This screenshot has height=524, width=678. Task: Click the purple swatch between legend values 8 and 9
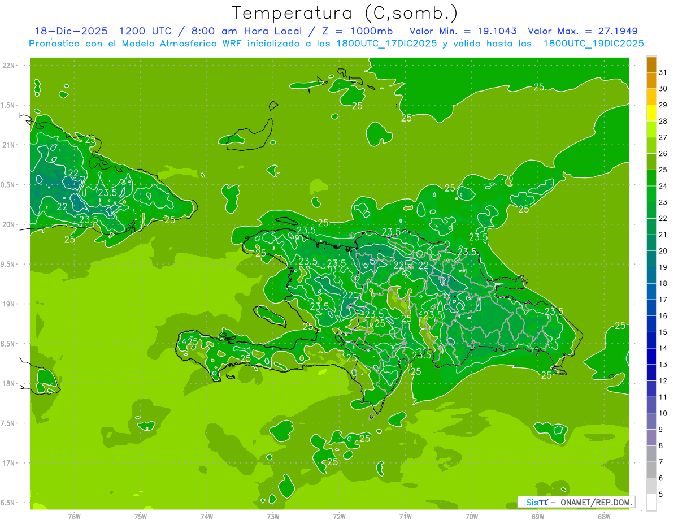point(651,438)
